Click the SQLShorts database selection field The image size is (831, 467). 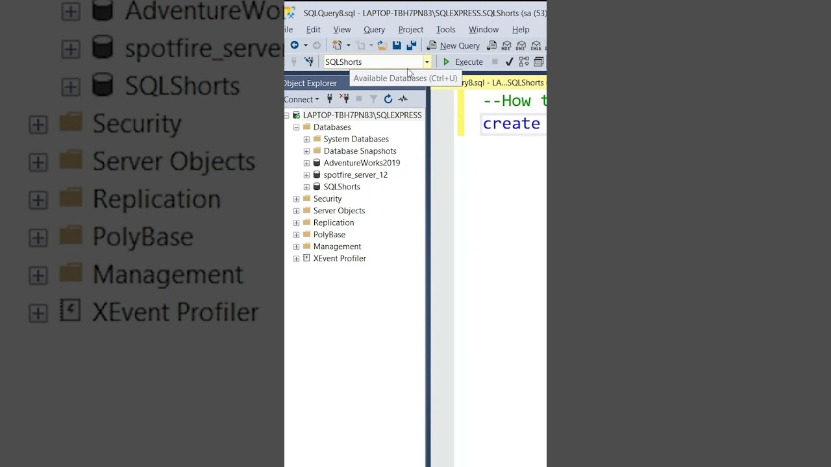point(373,62)
